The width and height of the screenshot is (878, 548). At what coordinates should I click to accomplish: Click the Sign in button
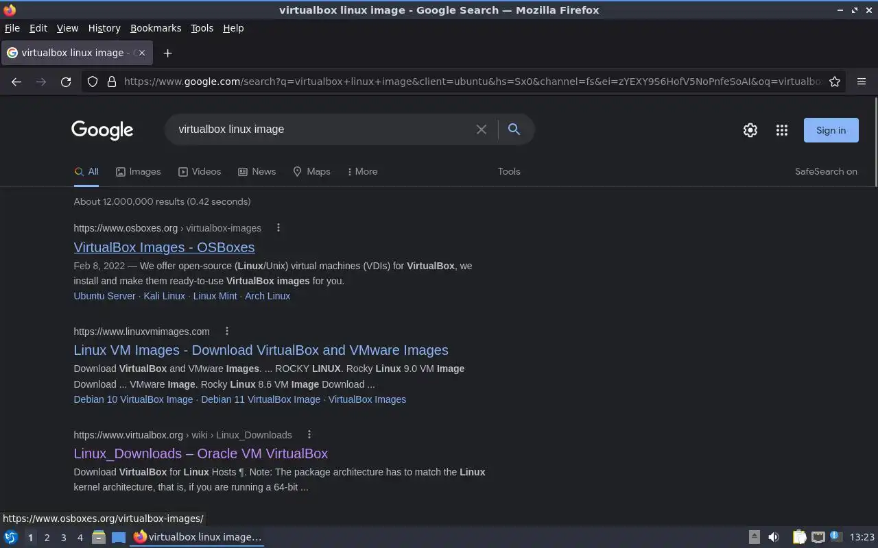(x=831, y=130)
